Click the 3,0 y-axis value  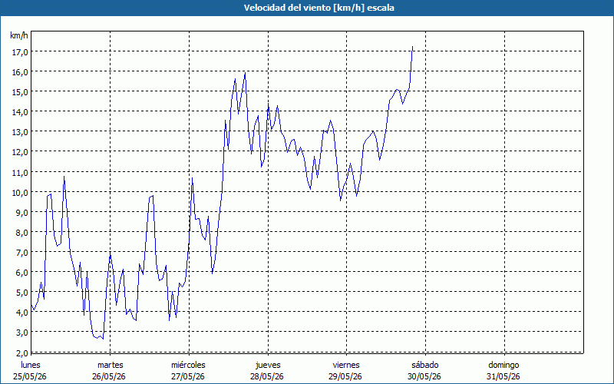21,333
